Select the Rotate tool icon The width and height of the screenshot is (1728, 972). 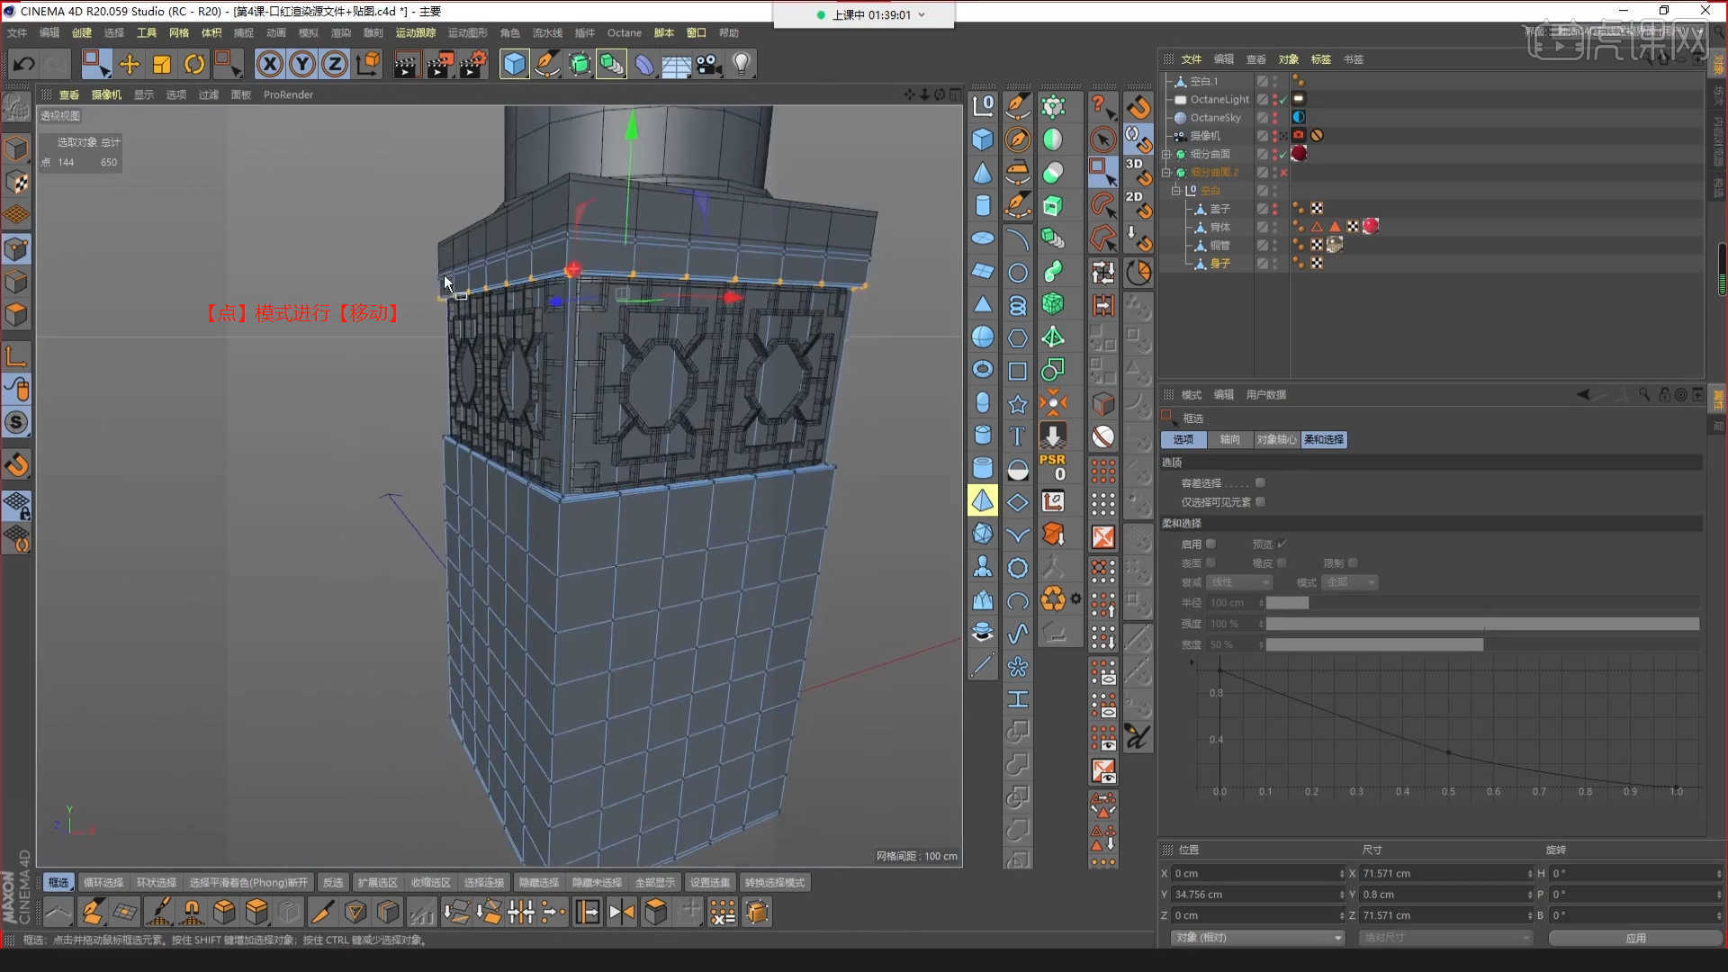click(x=193, y=64)
